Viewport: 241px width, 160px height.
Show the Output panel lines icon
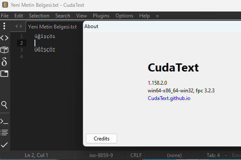tap(4, 132)
